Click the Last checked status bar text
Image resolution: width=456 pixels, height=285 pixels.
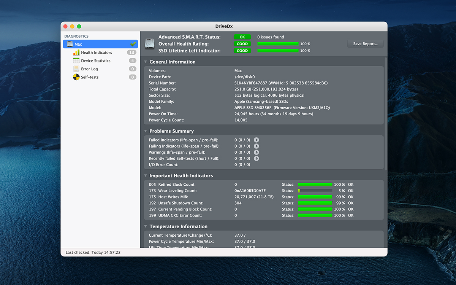click(93, 252)
